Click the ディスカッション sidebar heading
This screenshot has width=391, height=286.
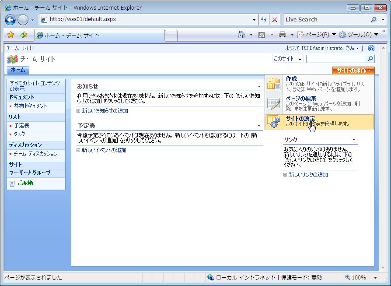pos(25,145)
